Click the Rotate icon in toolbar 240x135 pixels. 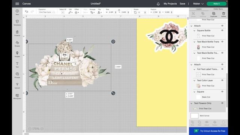[135, 12]
